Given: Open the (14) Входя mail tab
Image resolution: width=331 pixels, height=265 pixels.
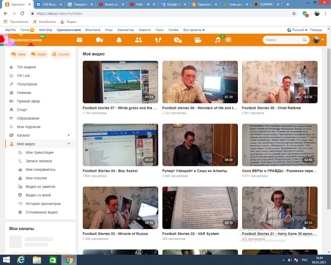Looking at the screenshot, I should [x=49, y=4].
